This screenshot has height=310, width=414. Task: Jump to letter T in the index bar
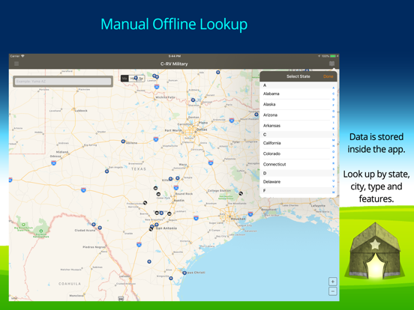[334, 174]
